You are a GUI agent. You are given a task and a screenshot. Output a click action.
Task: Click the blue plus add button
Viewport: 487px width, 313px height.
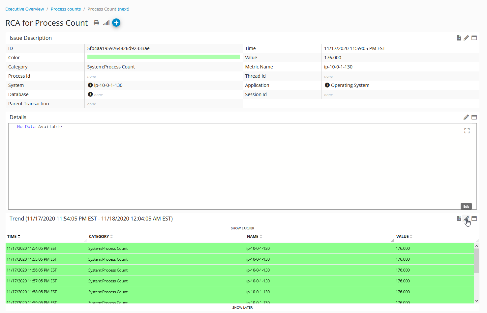click(116, 23)
